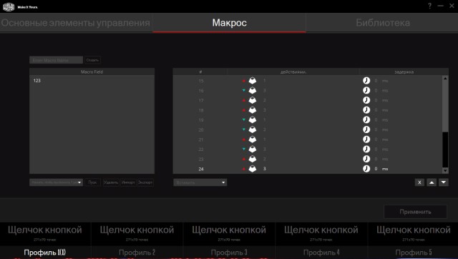Open the Вставить insert dropdown
Image resolution: width=458 pixels, height=259 pixels.
[x=200, y=182]
